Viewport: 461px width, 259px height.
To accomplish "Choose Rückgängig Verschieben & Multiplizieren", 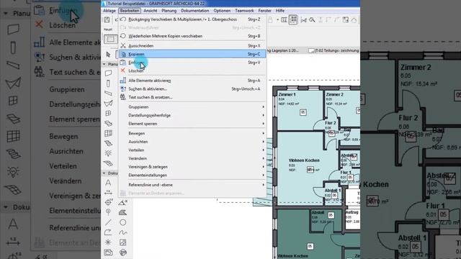I will tap(192, 19).
